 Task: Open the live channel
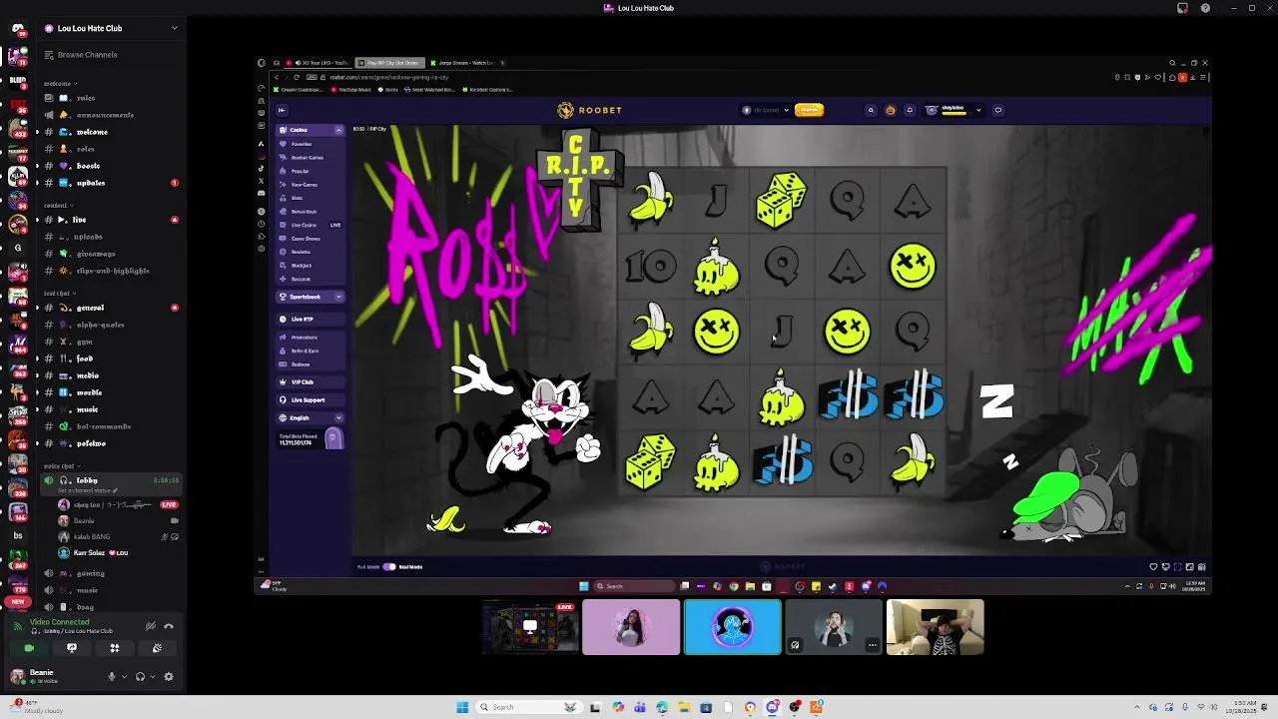point(110,220)
